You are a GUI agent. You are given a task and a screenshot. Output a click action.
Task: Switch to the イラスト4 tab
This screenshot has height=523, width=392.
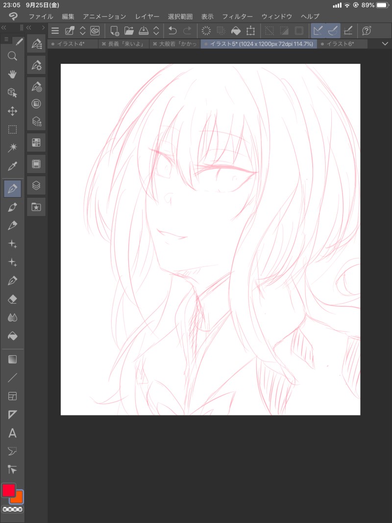(73, 44)
